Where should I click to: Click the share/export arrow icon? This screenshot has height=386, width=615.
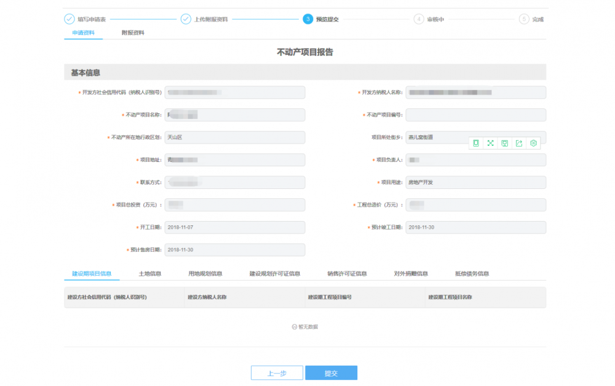pyautogui.click(x=519, y=143)
